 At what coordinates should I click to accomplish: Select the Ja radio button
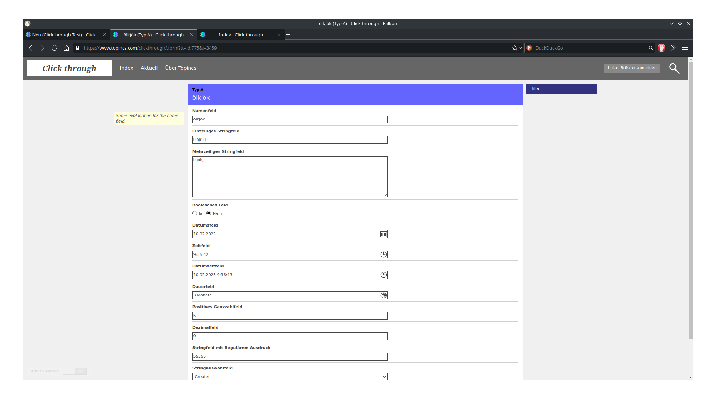click(195, 213)
